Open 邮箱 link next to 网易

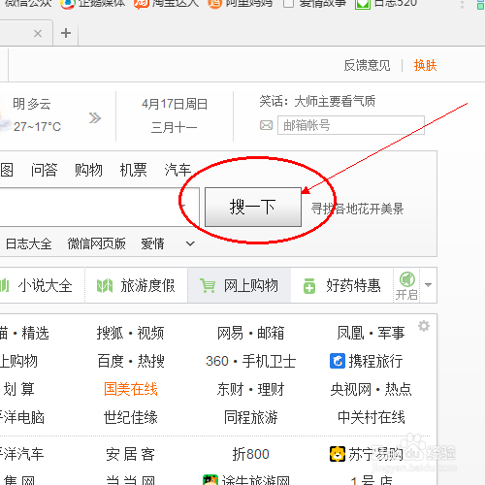(271, 333)
